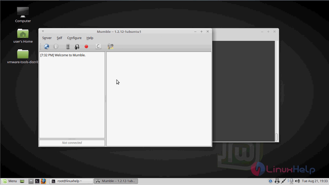329x185 pixels.
Task: Minimize the Mumble window
Action: pos(195,32)
